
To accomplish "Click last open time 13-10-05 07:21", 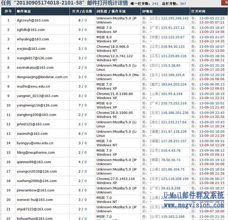I will (x=212, y=22).
